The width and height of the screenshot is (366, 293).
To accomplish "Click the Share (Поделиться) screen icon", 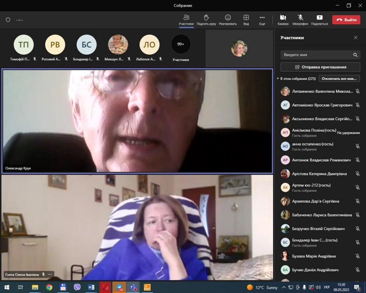I will coord(319,20).
